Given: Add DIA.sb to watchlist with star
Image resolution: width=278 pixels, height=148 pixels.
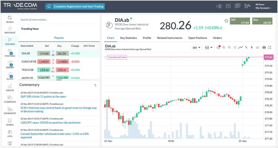Looking at the screenshot, I should tap(226, 21).
